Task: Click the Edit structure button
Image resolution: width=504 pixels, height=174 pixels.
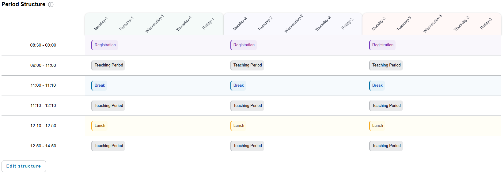Action: (x=24, y=166)
